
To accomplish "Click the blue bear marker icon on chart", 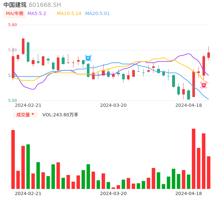I will tap(88, 58).
